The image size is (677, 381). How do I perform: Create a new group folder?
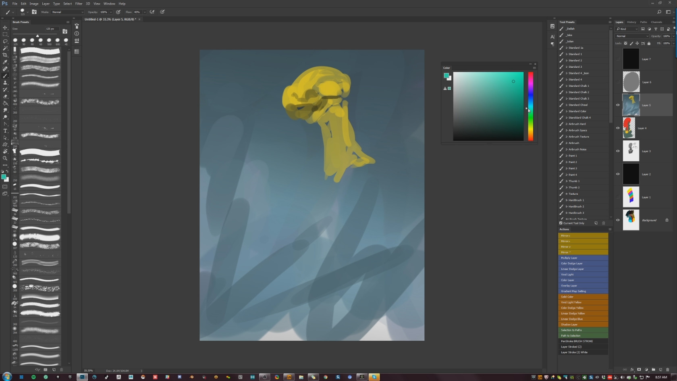tap(653, 369)
